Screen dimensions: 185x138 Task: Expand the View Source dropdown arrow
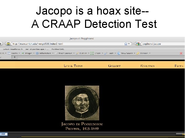(x=134, y=53)
